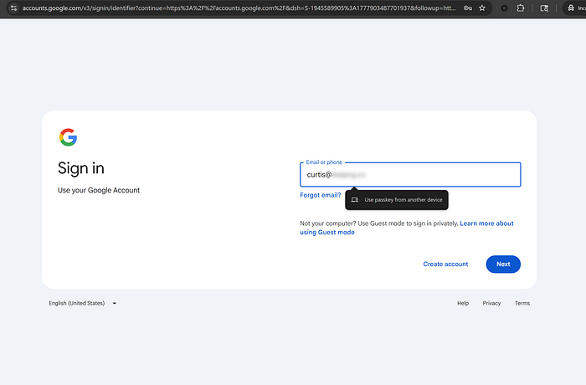Choose Use passkey from another device
Screen dimensions: 586x385
(397, 200)
